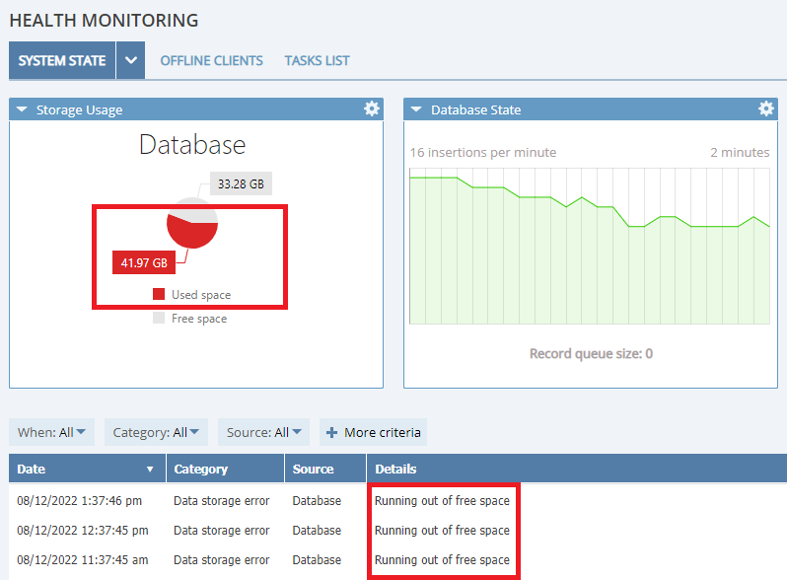Image resolution: width=787 pixels, height=580 pixels.
Task: Click the Details column header
Action: [x=395, y=470]
